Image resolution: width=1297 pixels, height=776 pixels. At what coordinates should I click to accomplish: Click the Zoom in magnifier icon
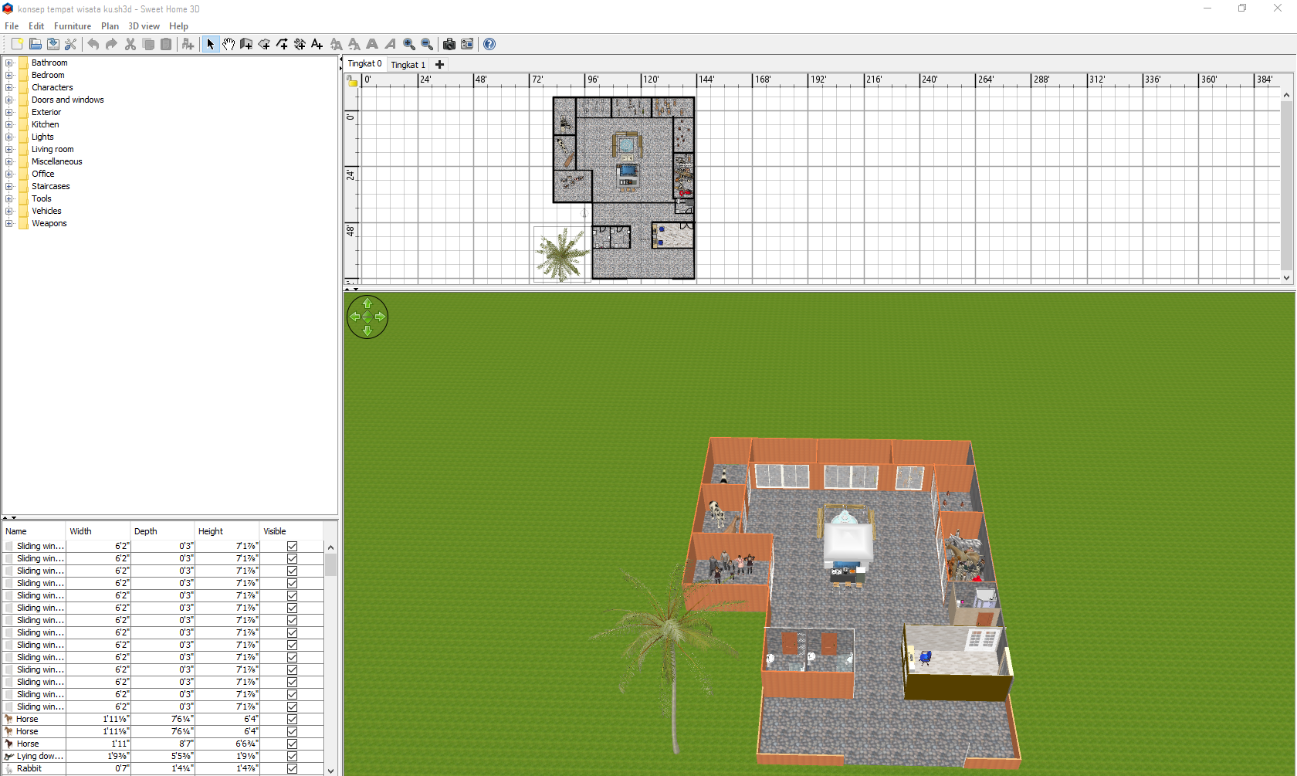pyautogui.click(x=409, y=44)
